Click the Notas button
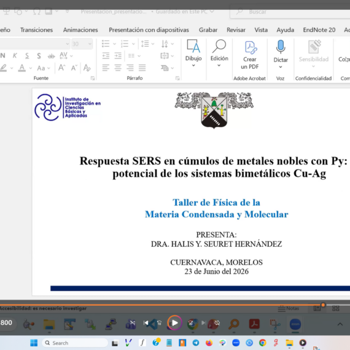Viewport: 350px width, 350px height. pyautogui.click(x=289, y=308)
